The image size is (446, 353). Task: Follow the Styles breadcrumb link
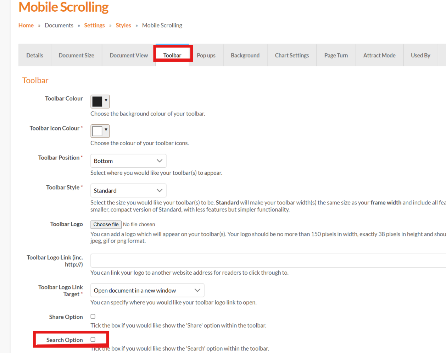tap(123, 26)
